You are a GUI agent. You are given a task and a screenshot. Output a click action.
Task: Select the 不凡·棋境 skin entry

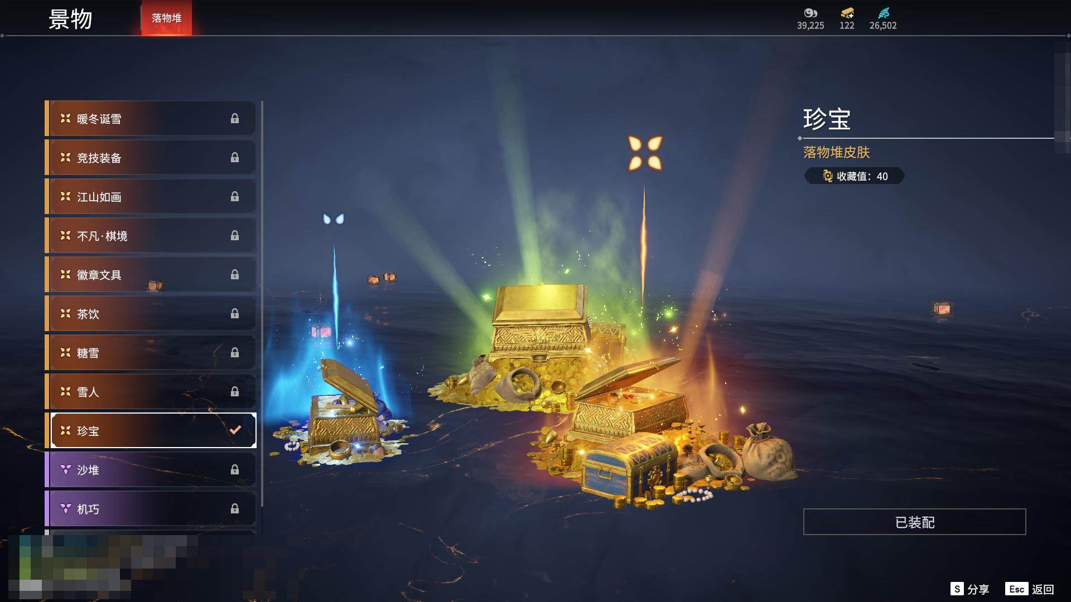click(151, 235)
